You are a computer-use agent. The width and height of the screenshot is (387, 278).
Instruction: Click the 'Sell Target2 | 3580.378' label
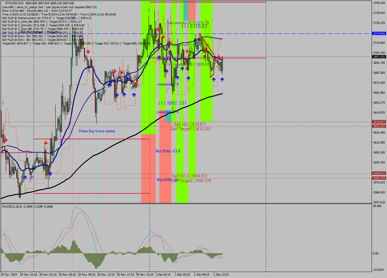click(x=191, y=181)
